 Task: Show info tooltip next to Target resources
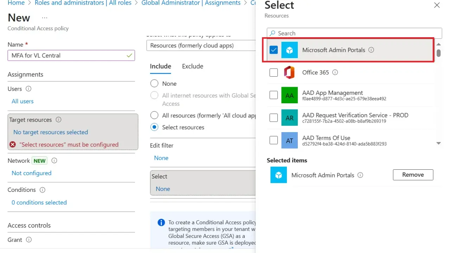pyautogui.click(x=58, y=120)
